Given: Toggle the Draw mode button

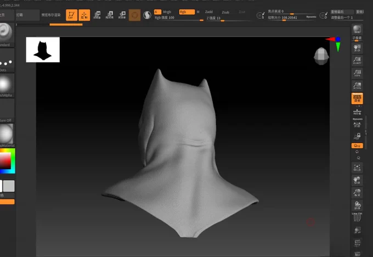Looking at the screenshot, I should 84,15.
